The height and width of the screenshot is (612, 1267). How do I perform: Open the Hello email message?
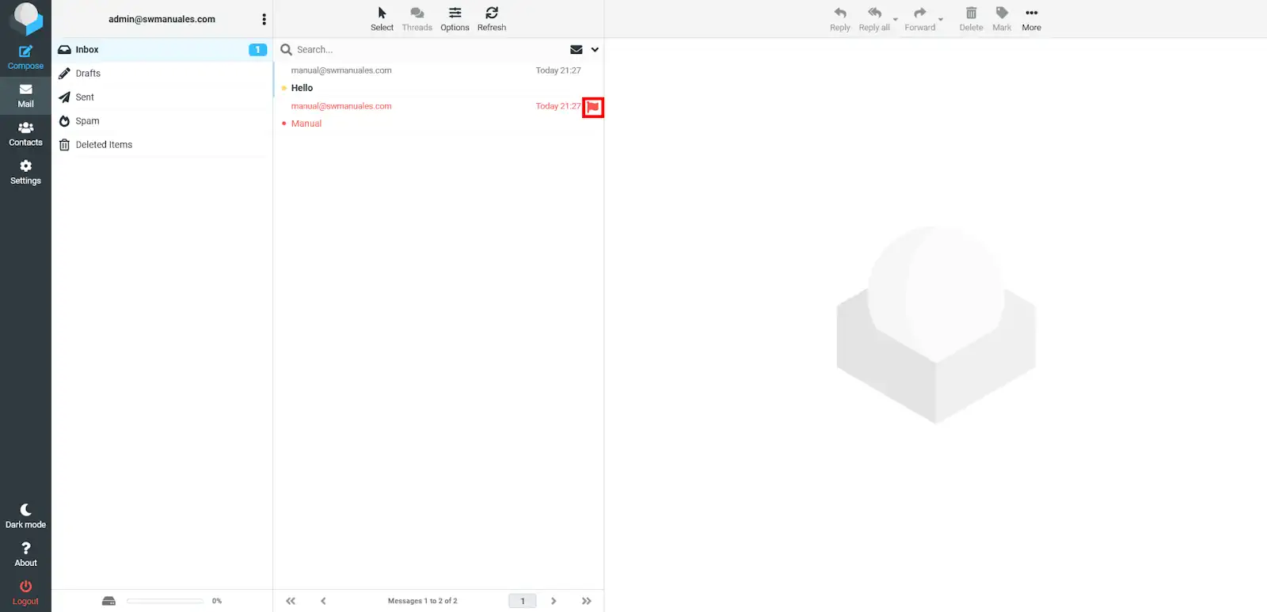pos(302,88)
